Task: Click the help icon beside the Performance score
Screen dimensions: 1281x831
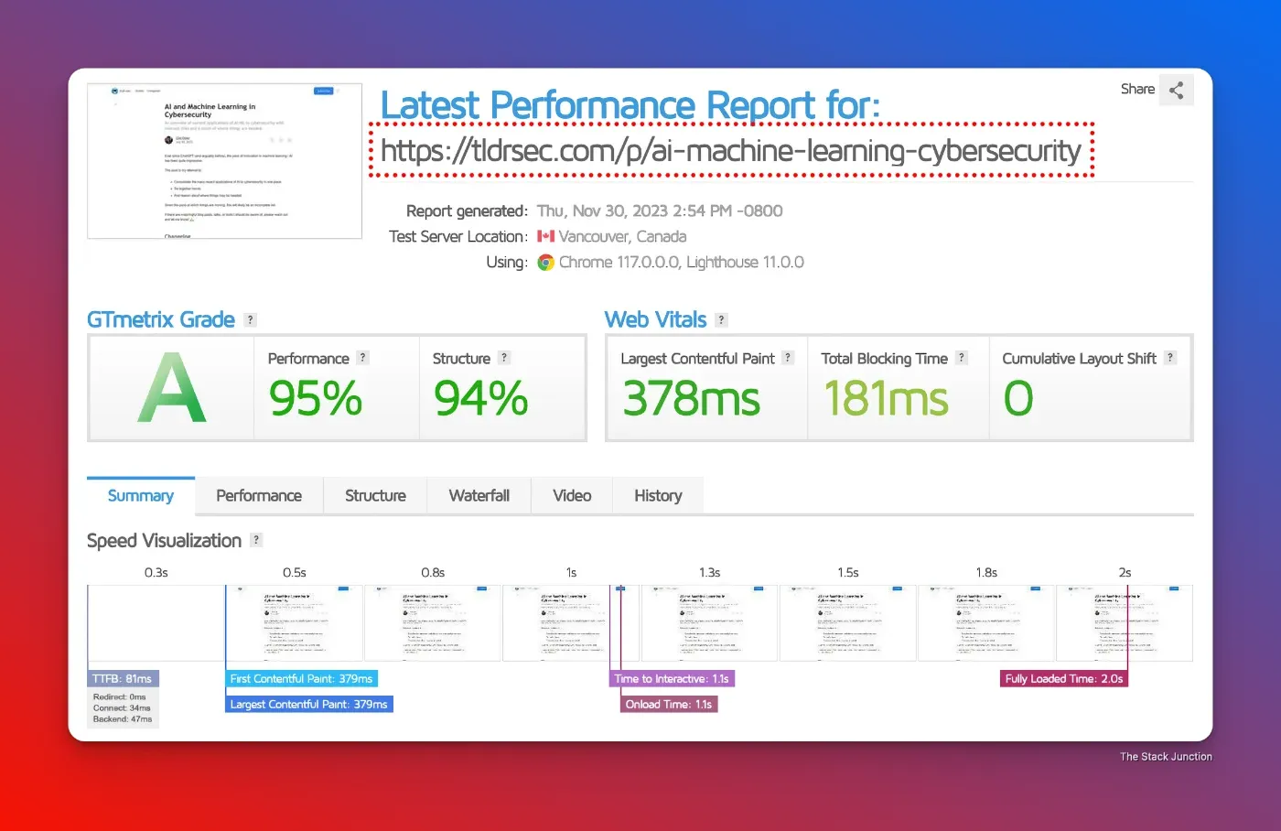Action: point(362,358)
